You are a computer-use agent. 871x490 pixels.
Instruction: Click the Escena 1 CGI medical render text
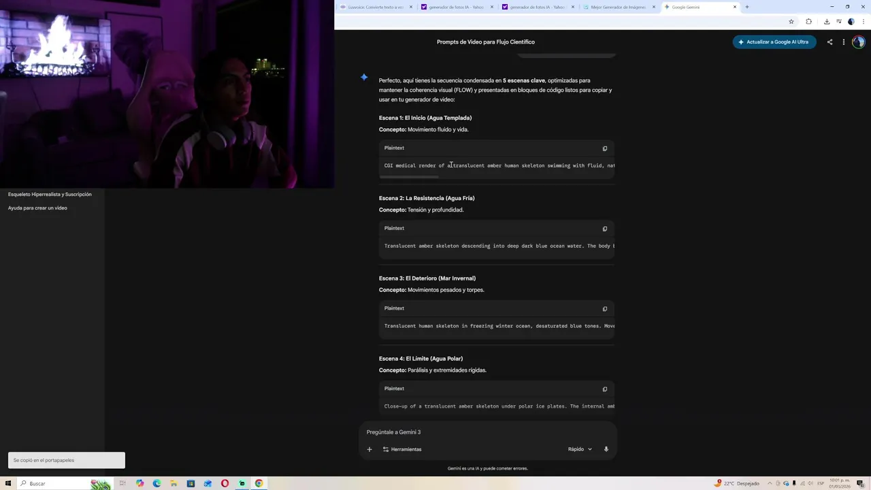pos(499,165)
